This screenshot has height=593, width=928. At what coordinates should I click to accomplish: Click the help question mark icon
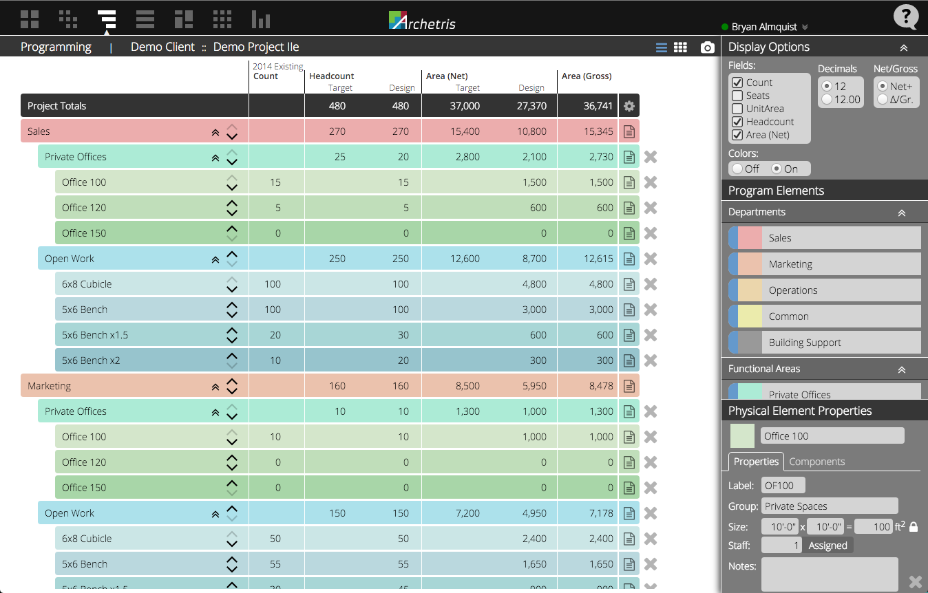906,17
